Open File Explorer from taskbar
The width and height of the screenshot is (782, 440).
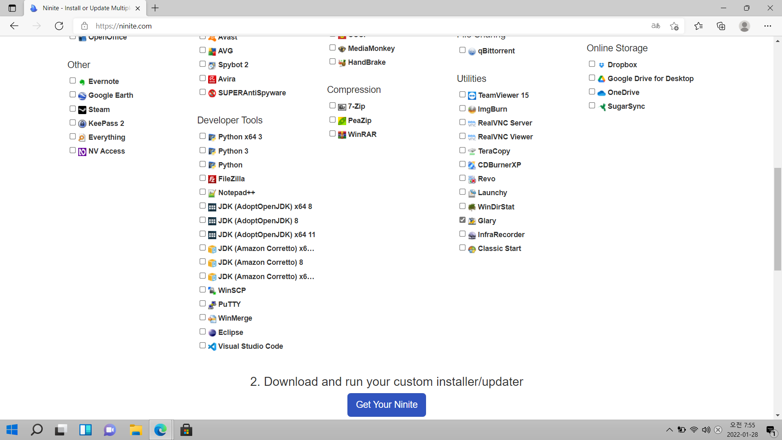pyautogui.click(x=136, y=430)
